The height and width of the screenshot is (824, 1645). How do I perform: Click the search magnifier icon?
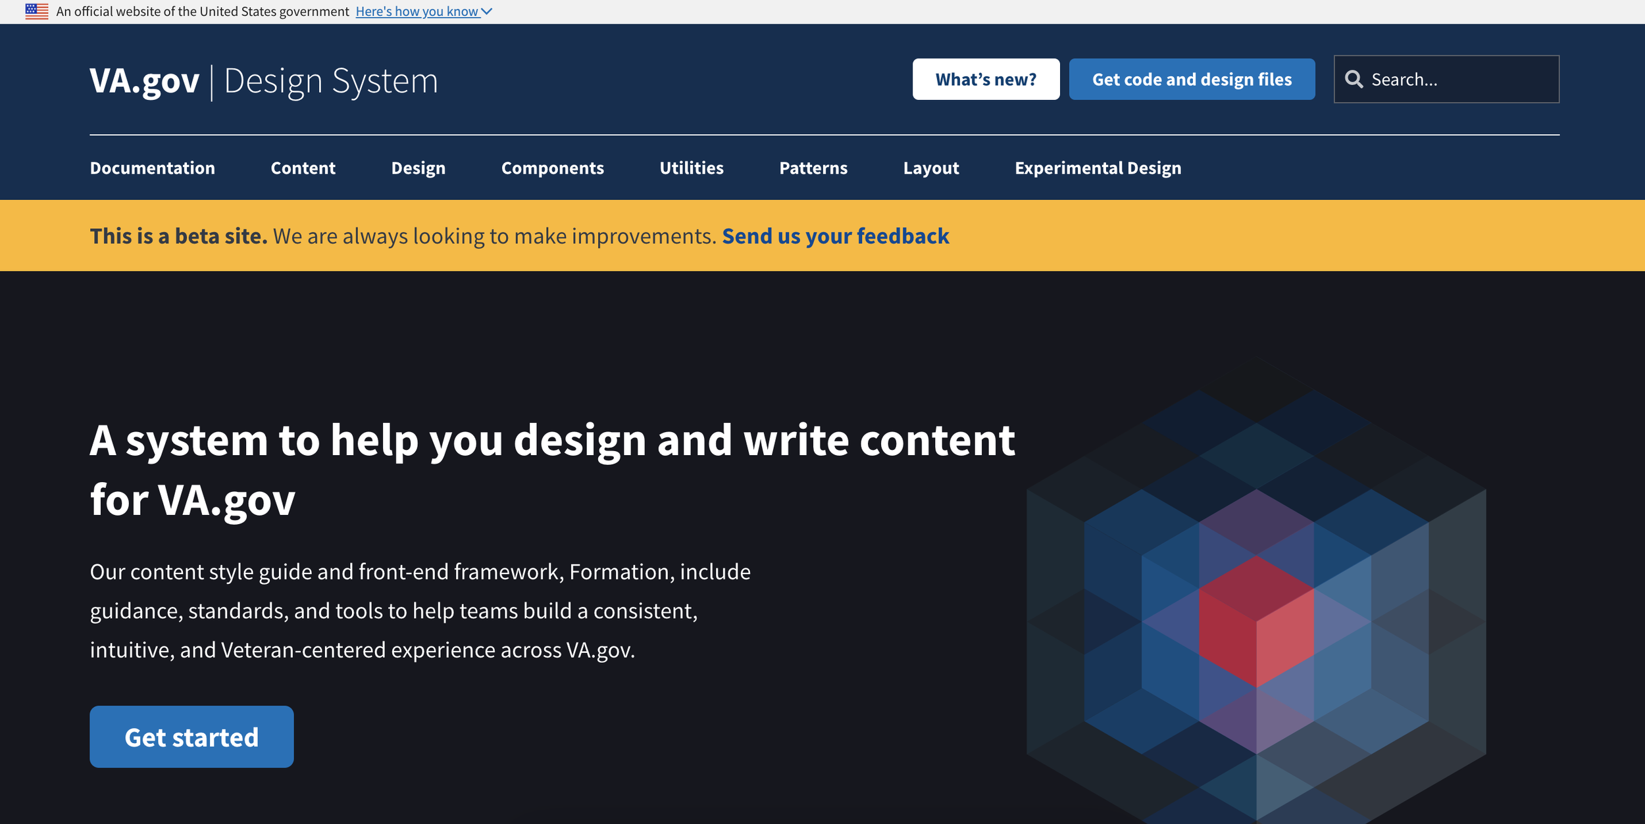[x=1354, y=80]
